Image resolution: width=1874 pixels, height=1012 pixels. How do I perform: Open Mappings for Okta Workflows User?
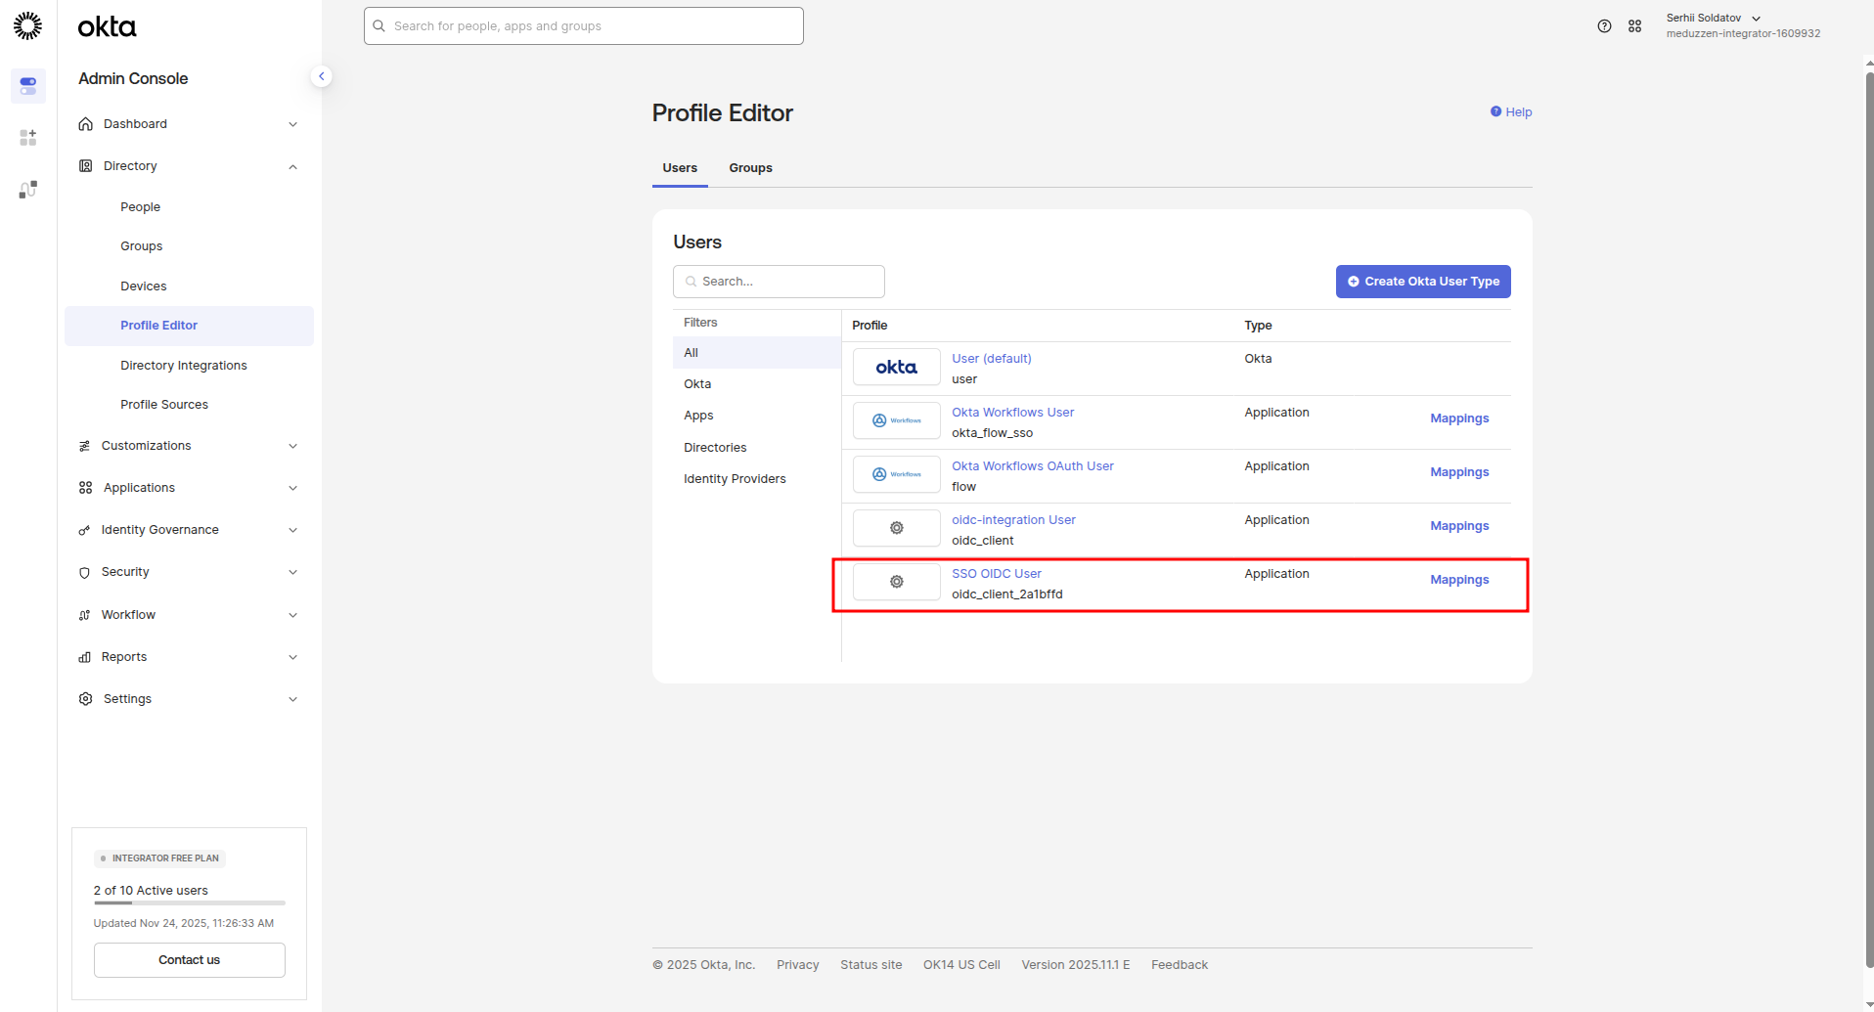coord(1459,418)
